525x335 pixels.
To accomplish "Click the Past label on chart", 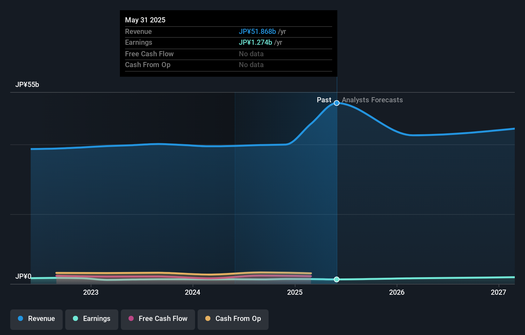I will (x=324, y=100).
